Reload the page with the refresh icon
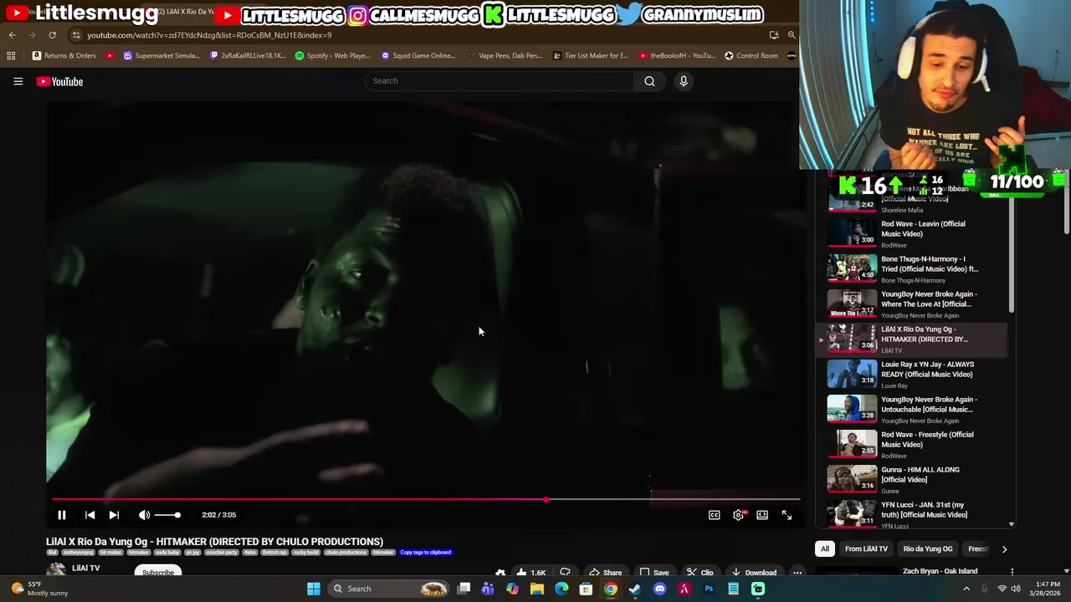 (52, 35)
